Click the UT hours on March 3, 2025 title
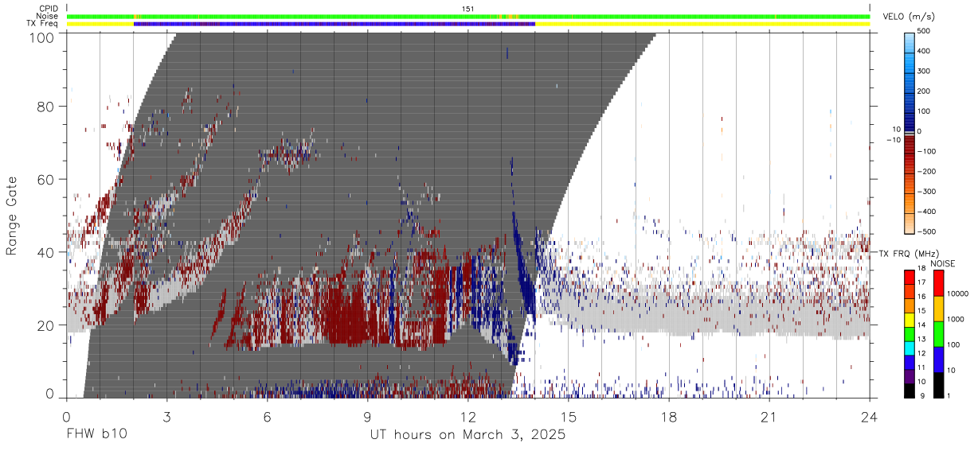This screenshot has width=978, height=451. click(467, 435)
